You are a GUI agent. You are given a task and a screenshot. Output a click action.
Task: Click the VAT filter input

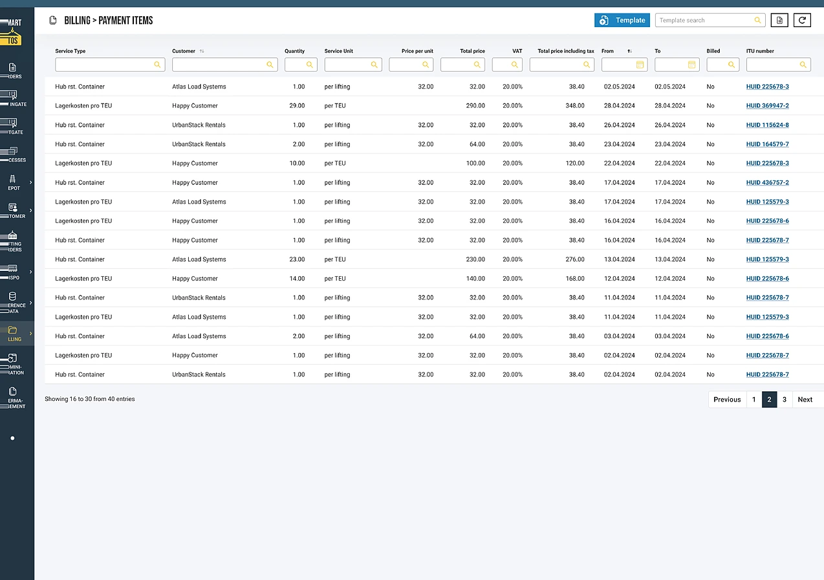pos(507,65)
